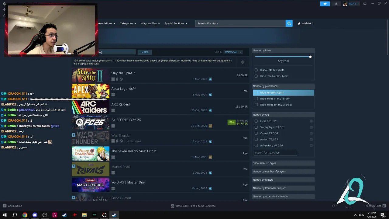Open the Sort by Relevance dropdown
The height and width of the screenshot is (219, 389).
[233, 52]
